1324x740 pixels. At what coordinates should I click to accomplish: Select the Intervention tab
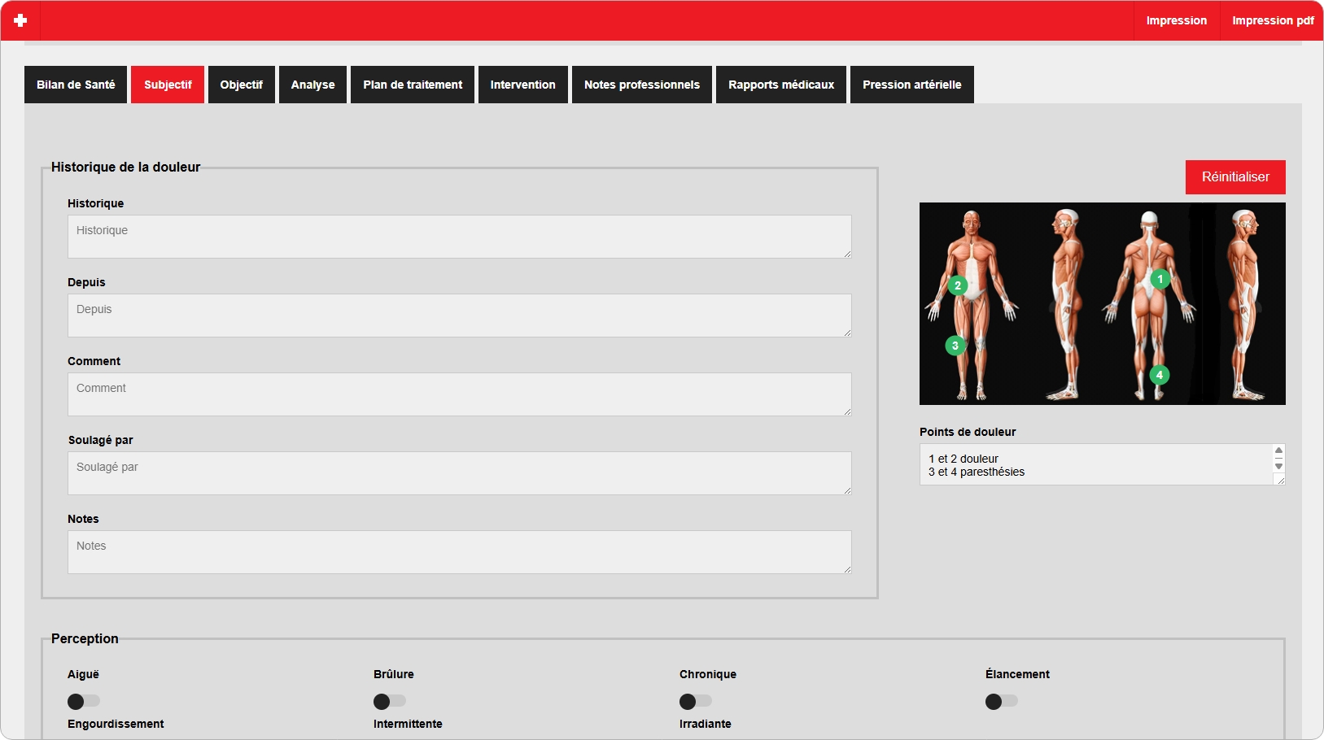pos(523,85)
